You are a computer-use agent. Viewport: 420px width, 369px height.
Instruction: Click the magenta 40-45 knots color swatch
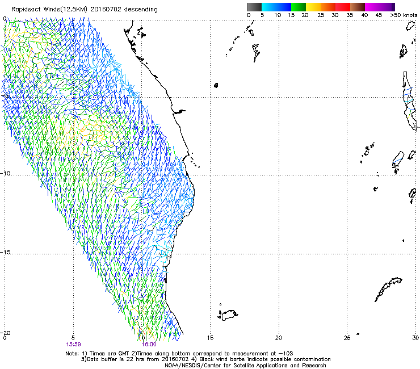click(x=372, y=7)
